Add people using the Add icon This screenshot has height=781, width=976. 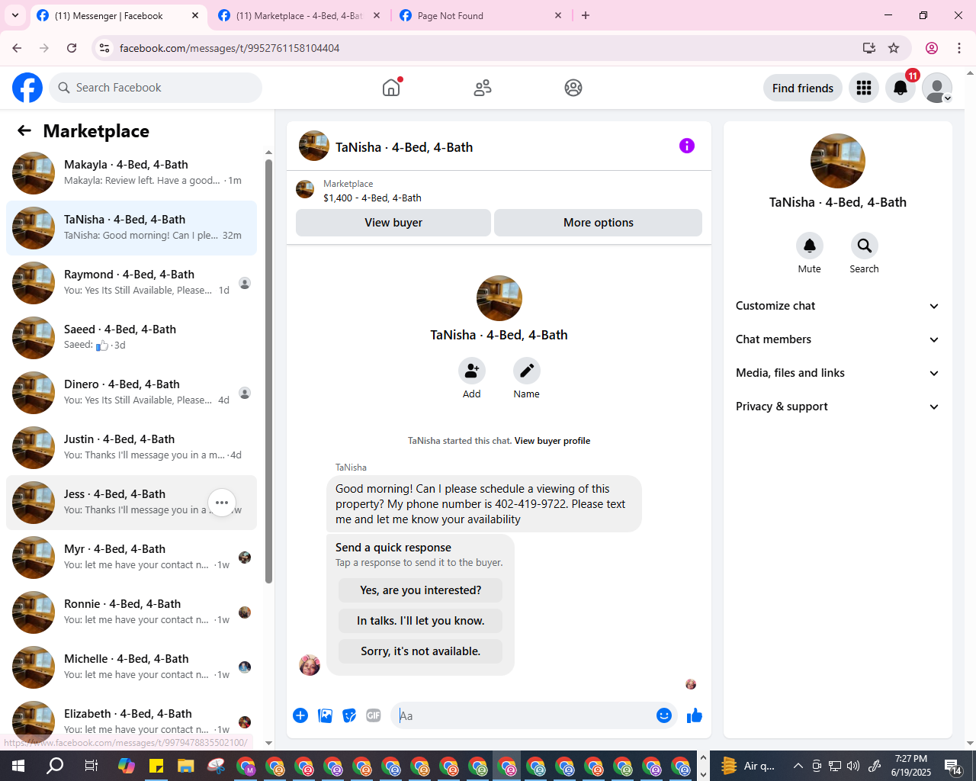click(x=472, y=371)
